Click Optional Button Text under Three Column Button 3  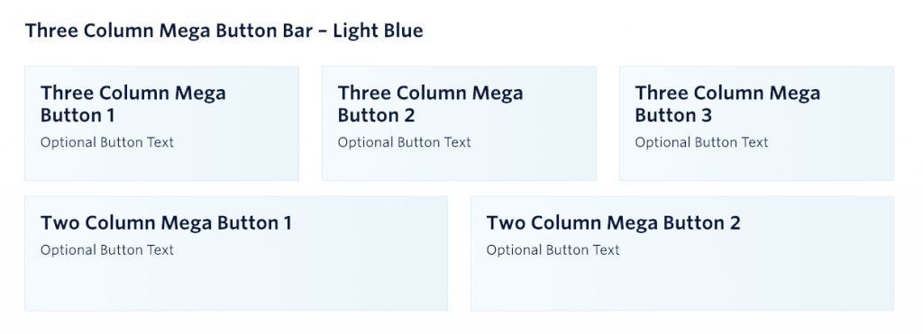coord(701,142)
